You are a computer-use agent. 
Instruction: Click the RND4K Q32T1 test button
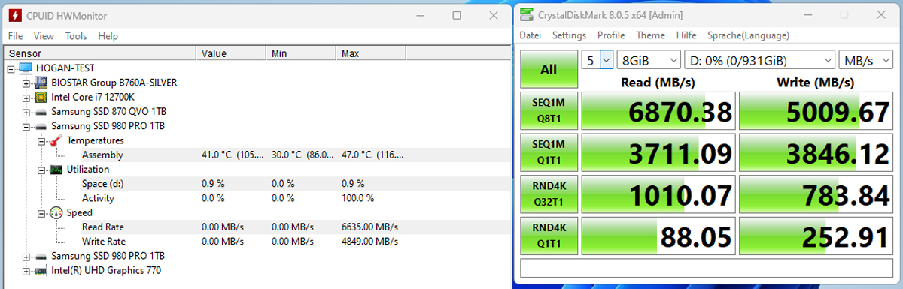(x=549, y=195)
